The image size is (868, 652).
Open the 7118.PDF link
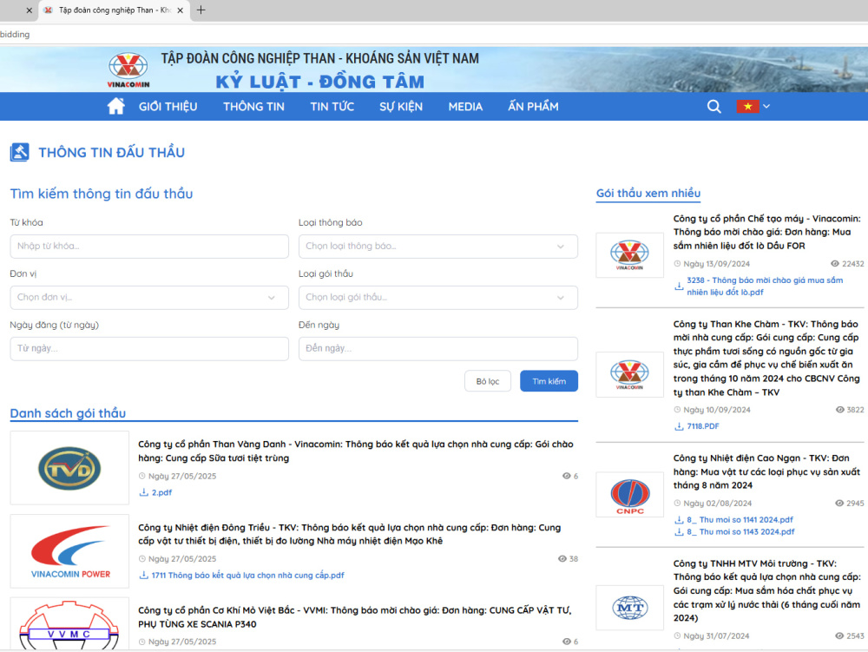pos(703,426)
